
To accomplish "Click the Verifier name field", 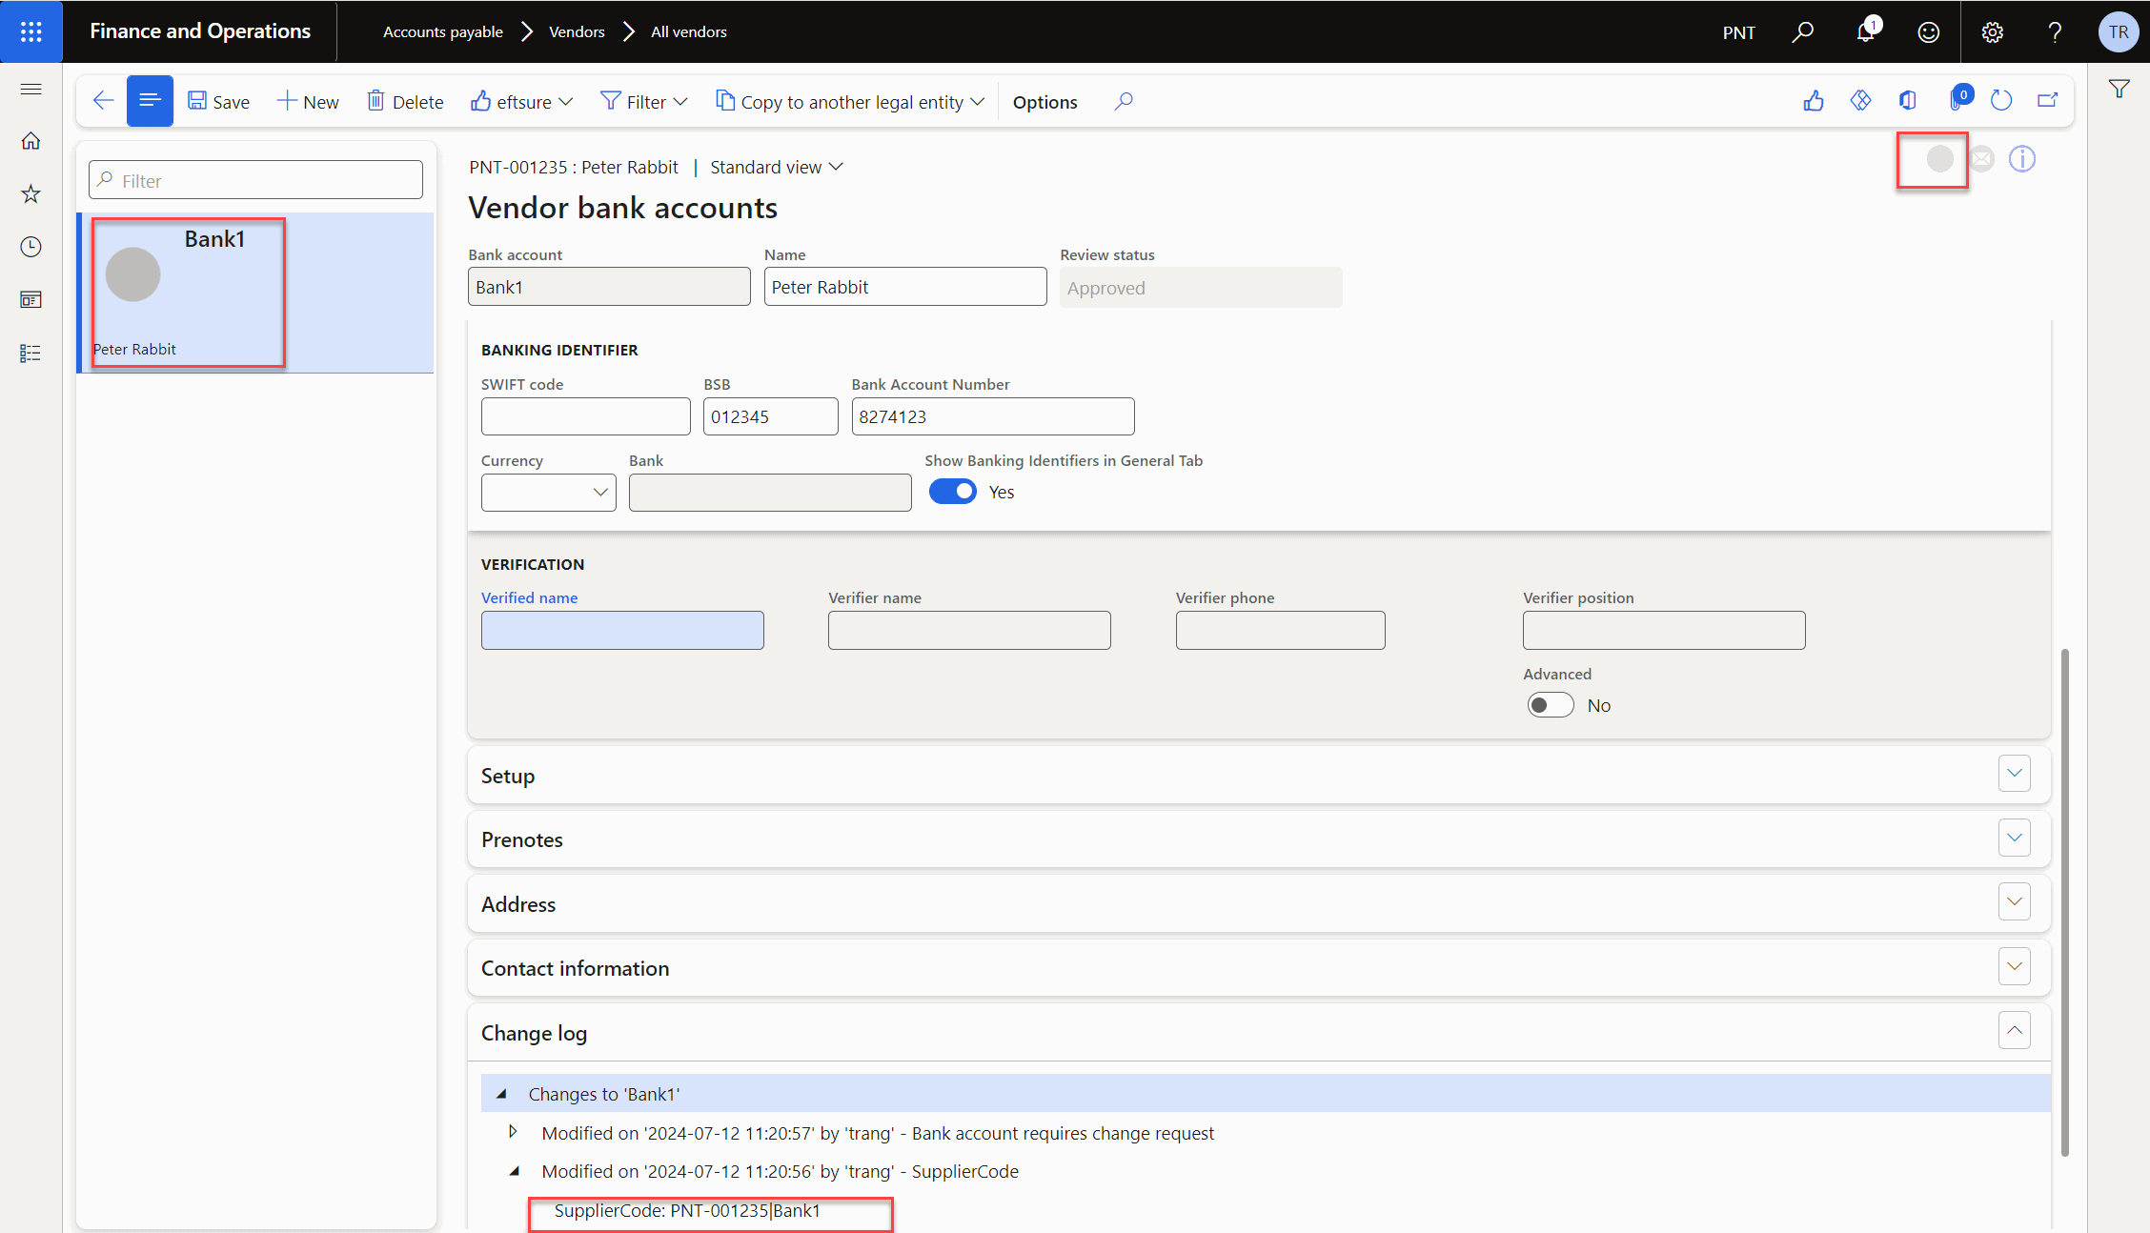I will click(x=969, y=630).
